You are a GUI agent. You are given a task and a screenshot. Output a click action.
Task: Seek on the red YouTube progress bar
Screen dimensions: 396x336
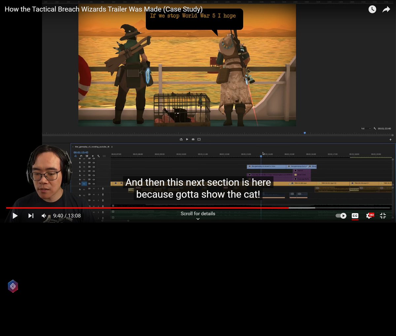(198, 208)
